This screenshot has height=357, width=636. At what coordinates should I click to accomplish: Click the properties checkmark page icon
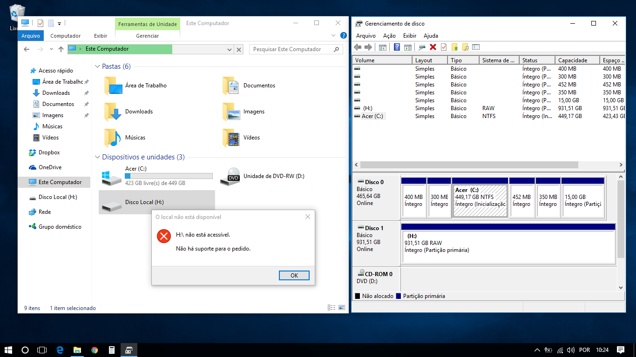[444, 47]
